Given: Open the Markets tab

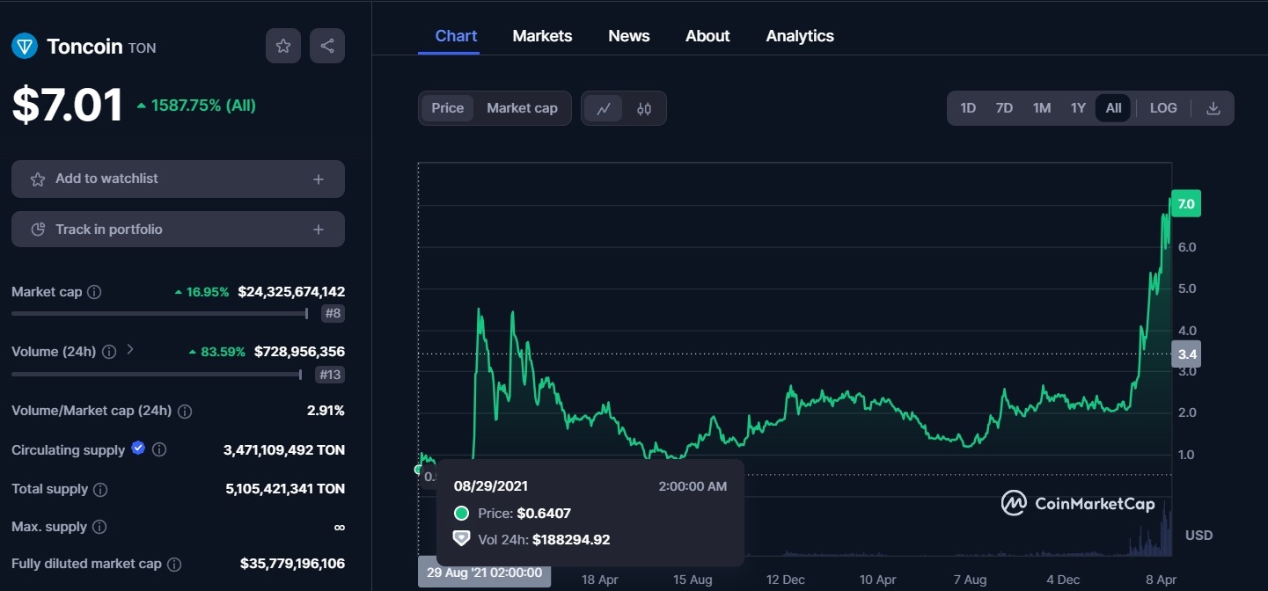Looking at the screenshot, I should [x=542, y=36].
